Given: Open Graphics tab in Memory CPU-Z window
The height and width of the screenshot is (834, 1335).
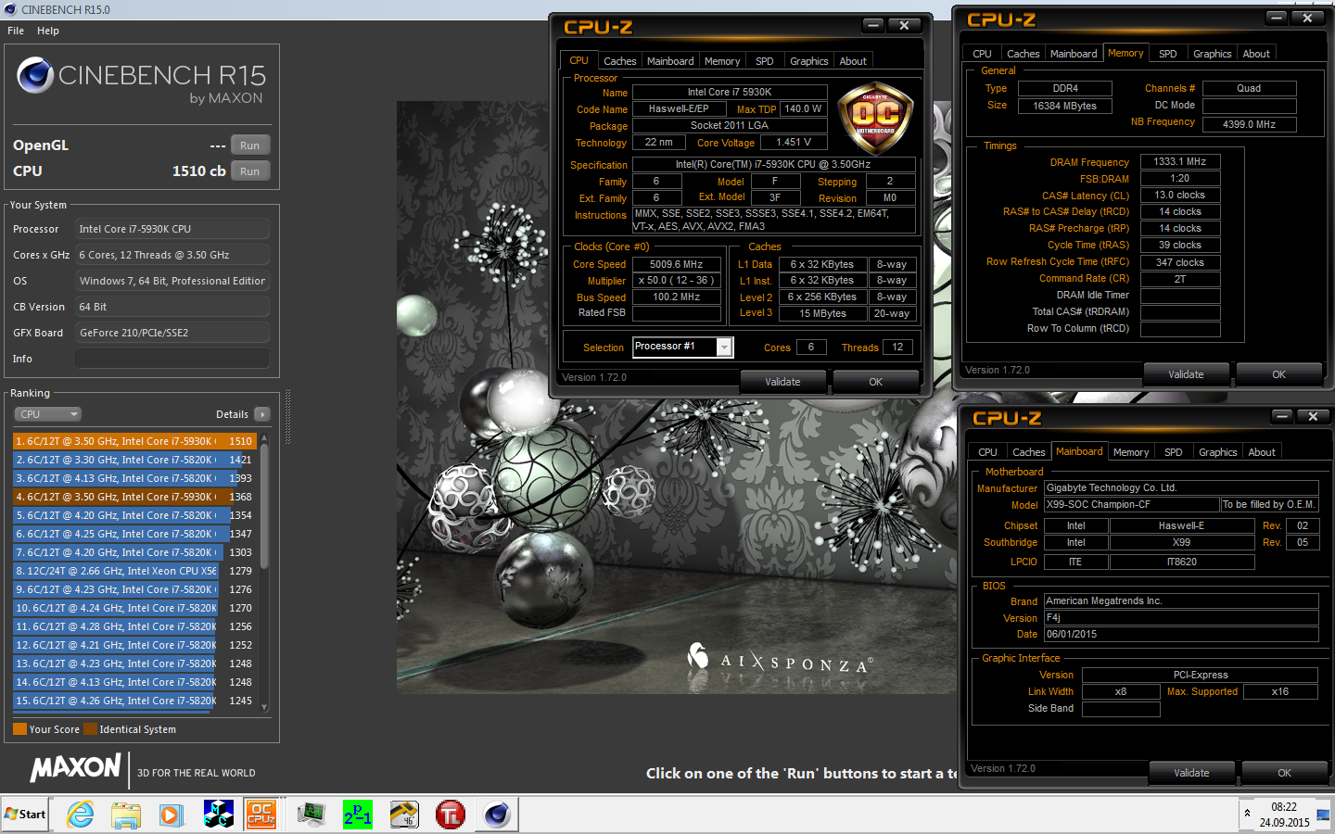Looking at the screenshot, I should (x=1212, y=54).
